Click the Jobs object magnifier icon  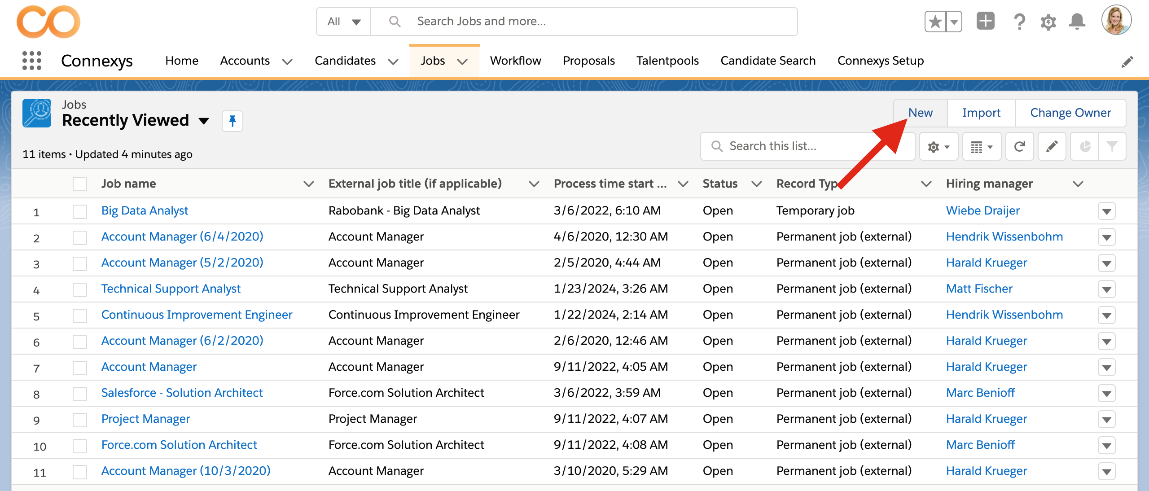37,113
